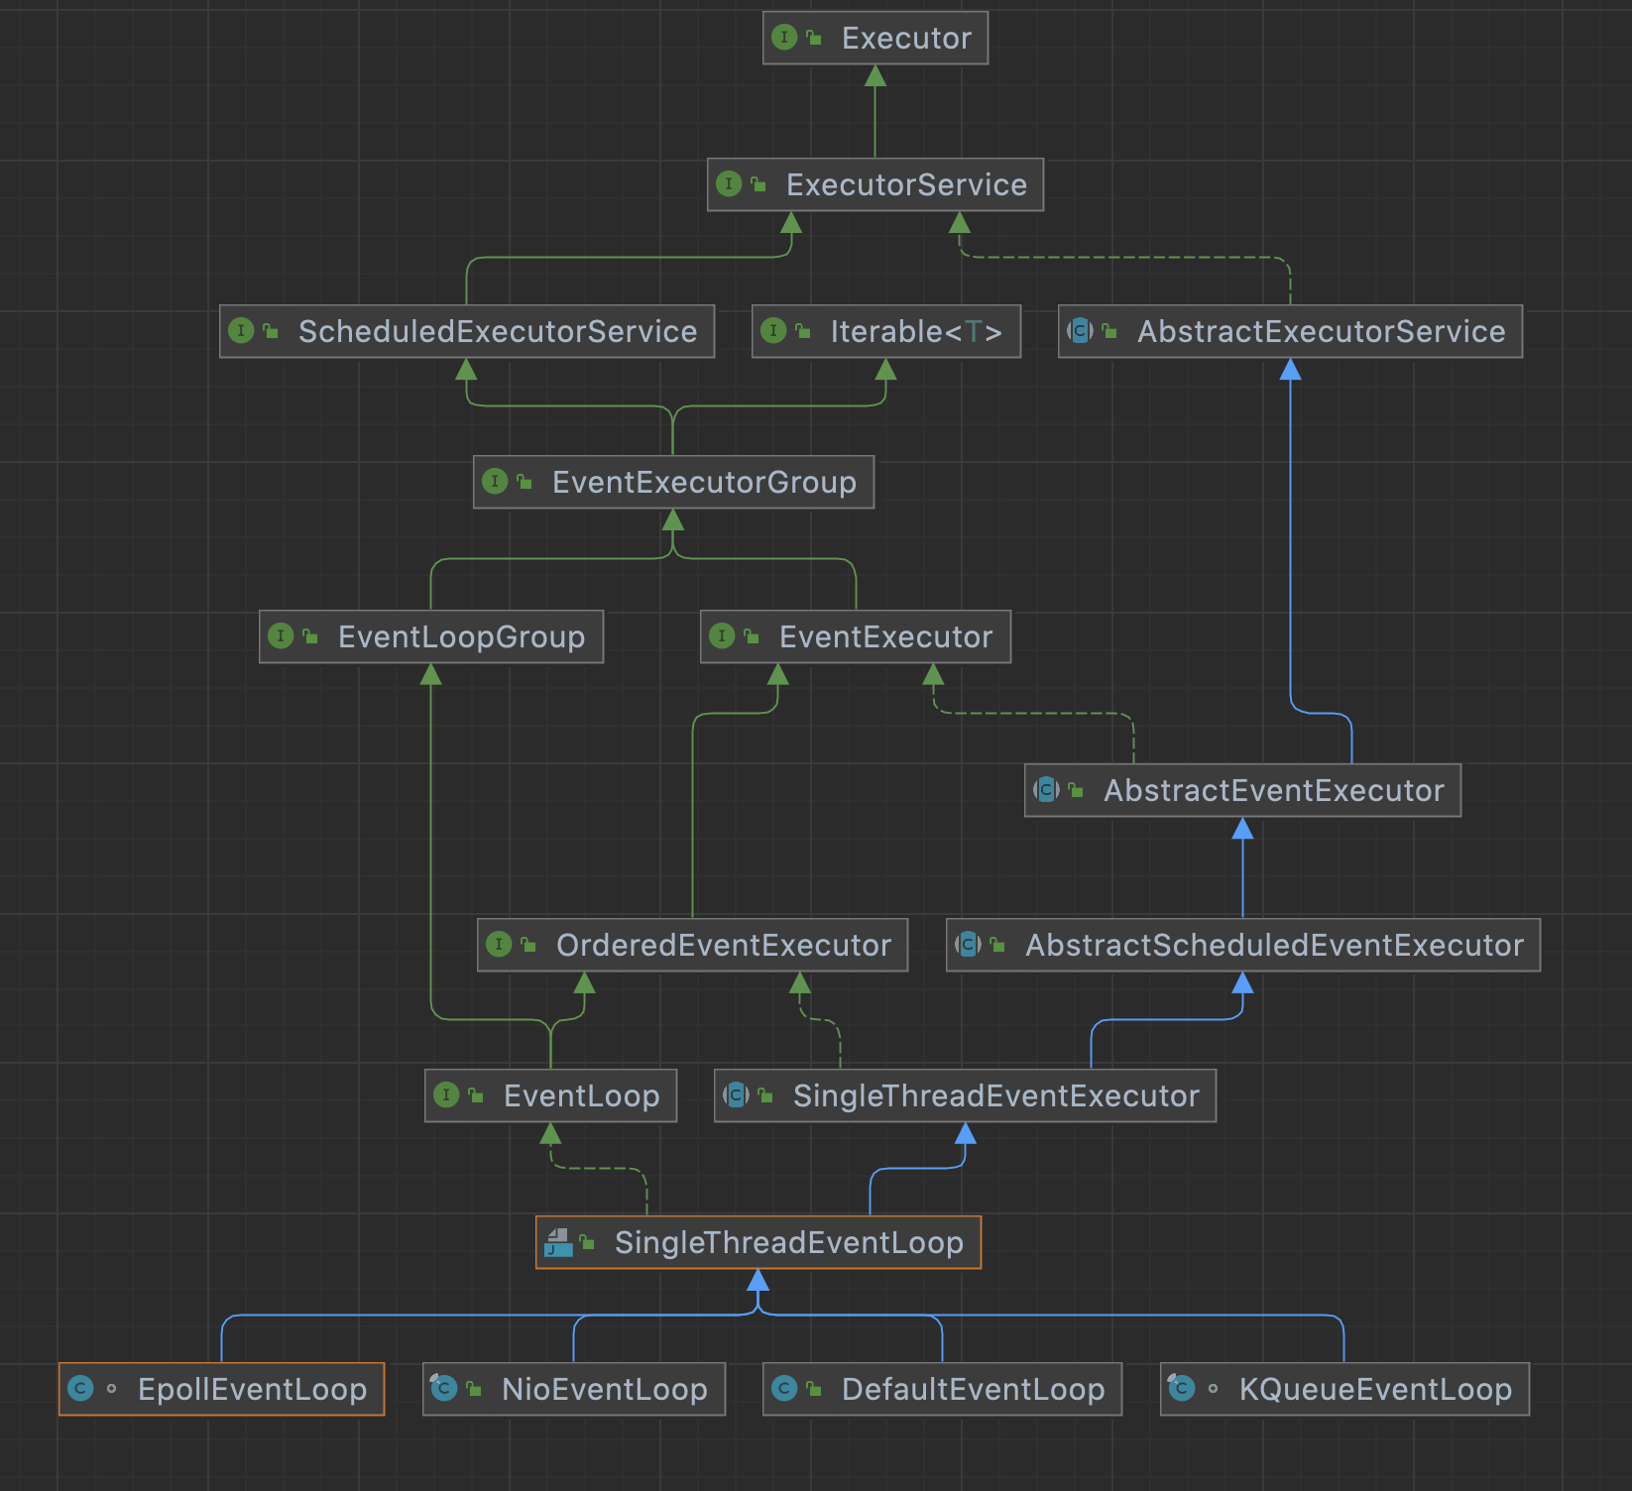Click the final class icon on NioEventLoop
The image size is (1632, 1491).
(x=443, y=1389)
